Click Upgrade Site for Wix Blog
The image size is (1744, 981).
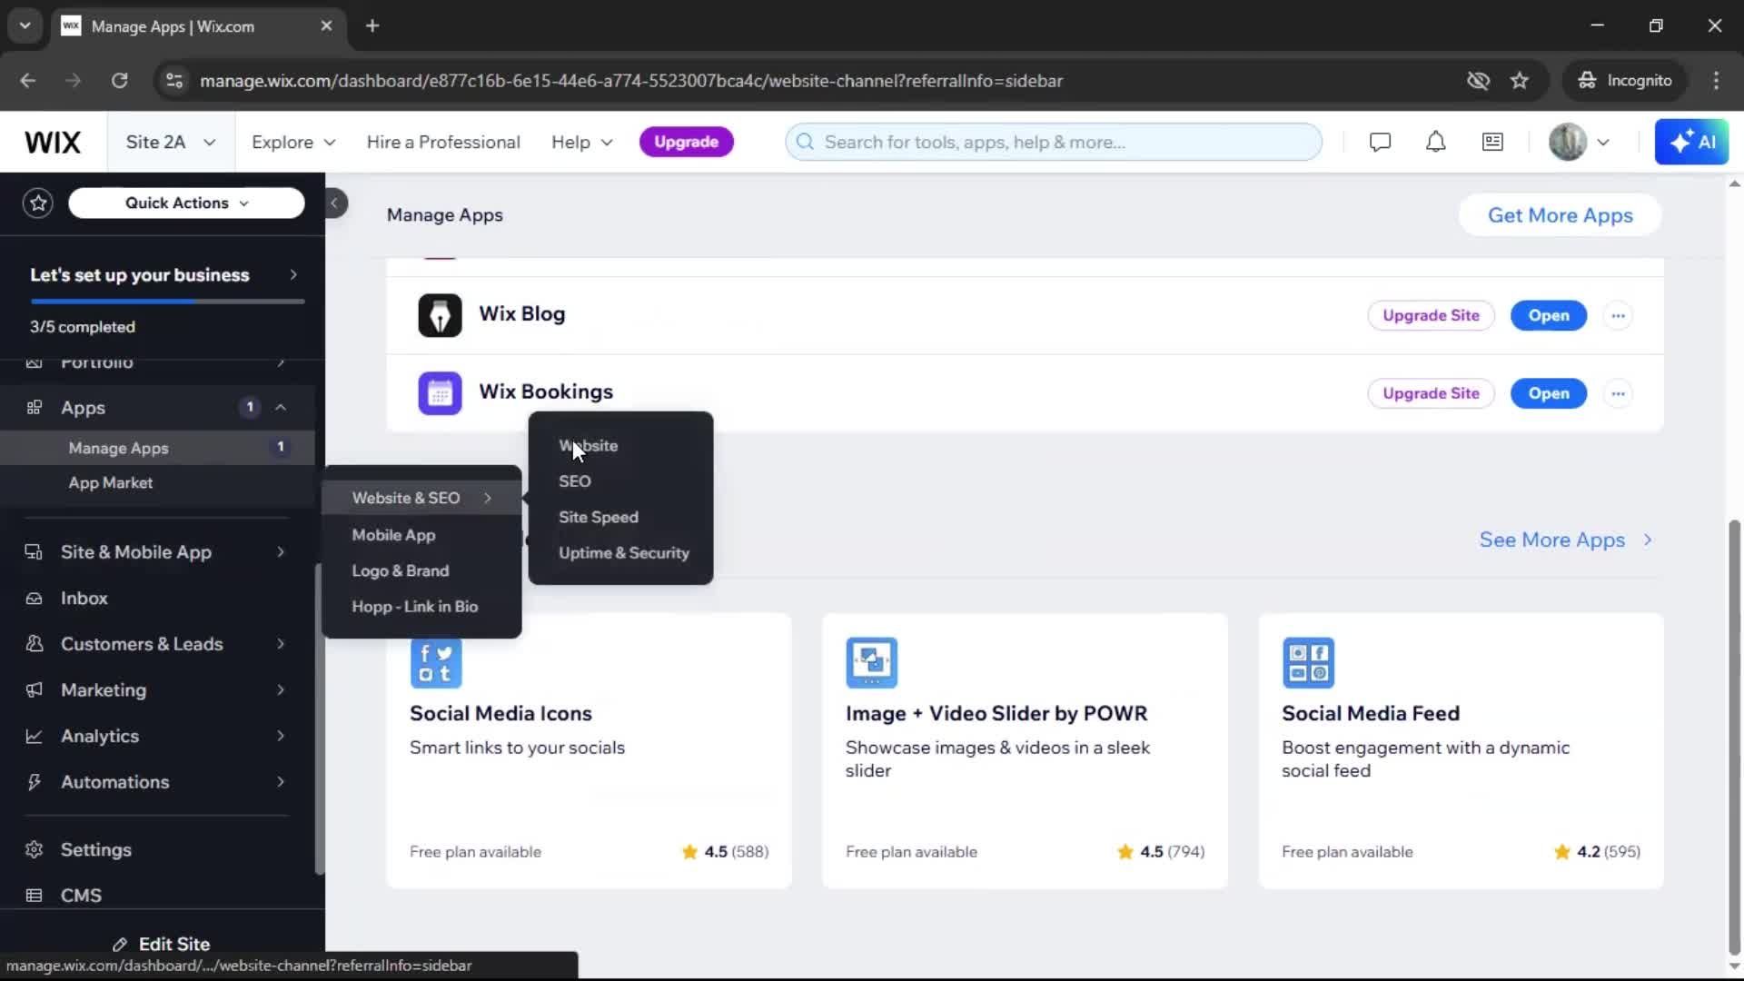[1431, 316]
